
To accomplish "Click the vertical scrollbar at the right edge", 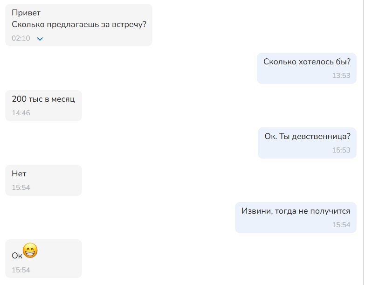I will [364, 143].
